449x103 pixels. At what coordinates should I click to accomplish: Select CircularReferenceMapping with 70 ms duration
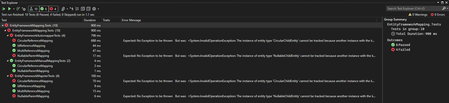[x=191, y=81]
